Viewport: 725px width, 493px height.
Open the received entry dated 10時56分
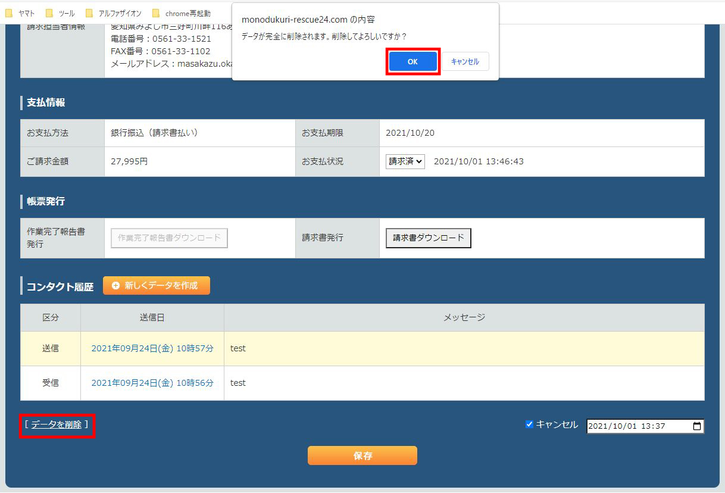152,383
